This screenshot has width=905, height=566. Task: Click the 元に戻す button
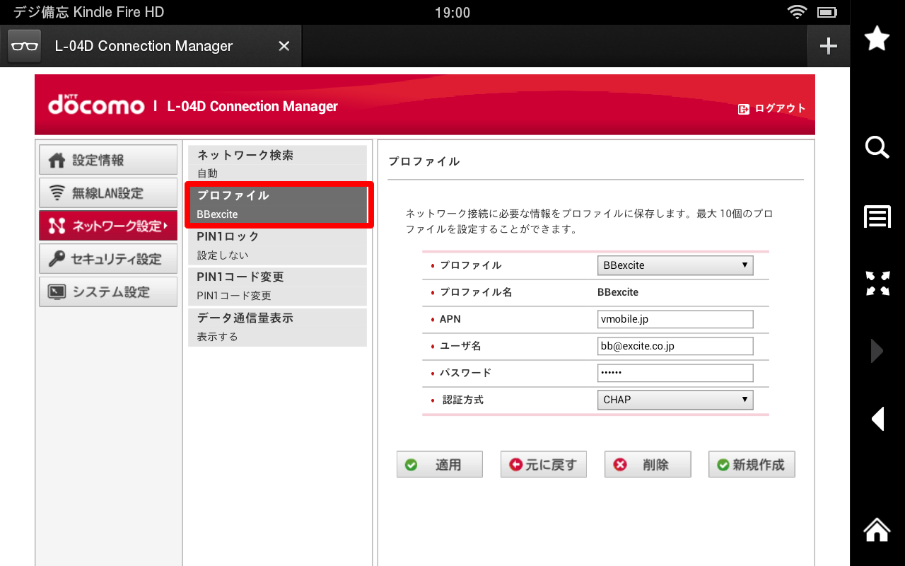(x=544, y=464)
